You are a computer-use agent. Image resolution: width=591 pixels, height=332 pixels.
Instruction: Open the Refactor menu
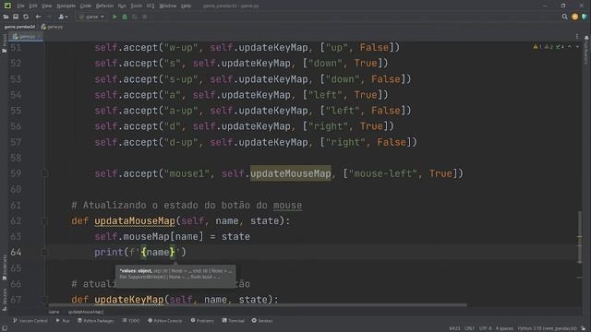[104, 6]
